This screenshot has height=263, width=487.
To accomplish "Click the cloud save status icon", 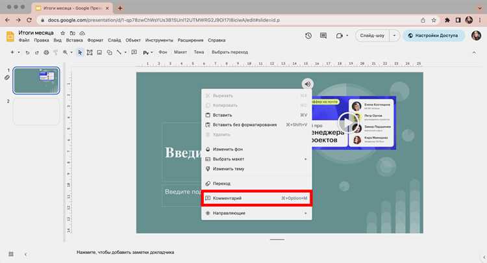I will point(82,33).
